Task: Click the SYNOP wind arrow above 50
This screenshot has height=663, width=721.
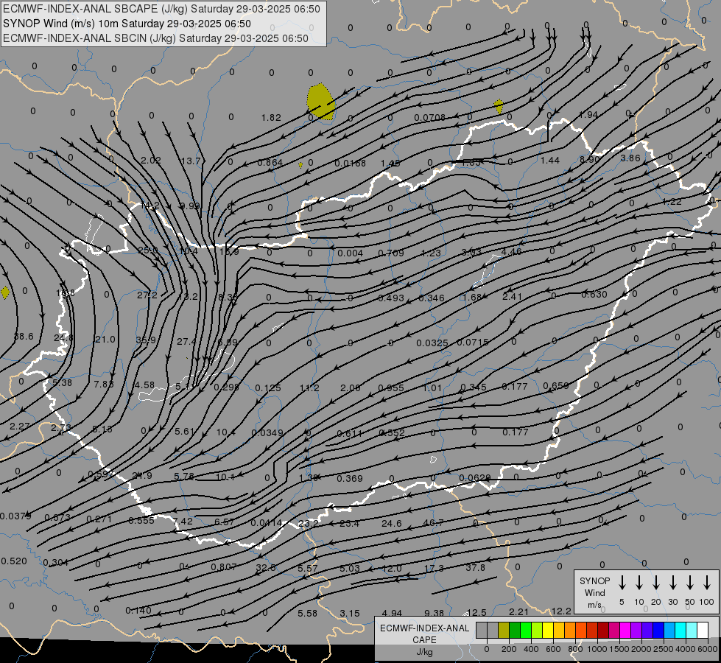Action: pyautogui.click(x=690, y=582)
